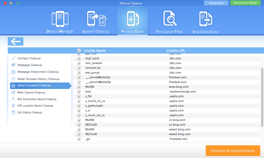
Task: Click the Cookie URL column header
Action: 176,51
